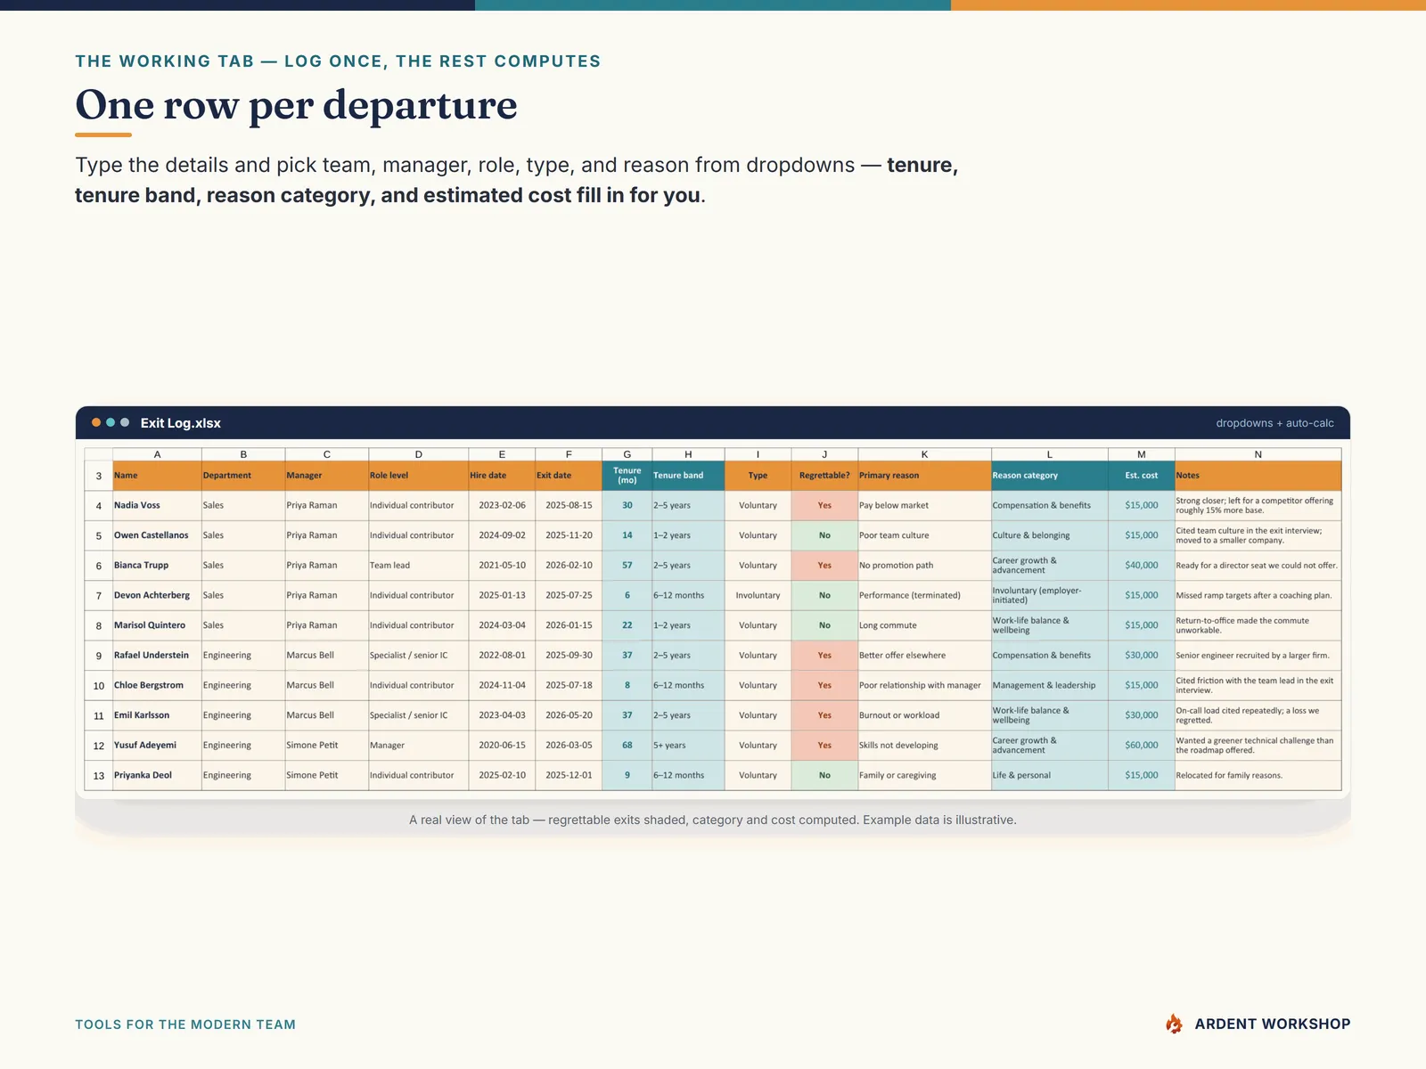Click the Emil Karlsson name cell

157,715
